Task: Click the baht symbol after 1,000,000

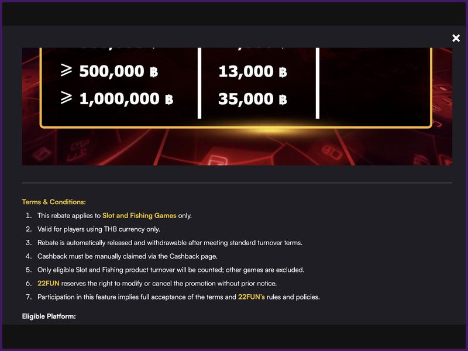Action: [x=168, y=99]
